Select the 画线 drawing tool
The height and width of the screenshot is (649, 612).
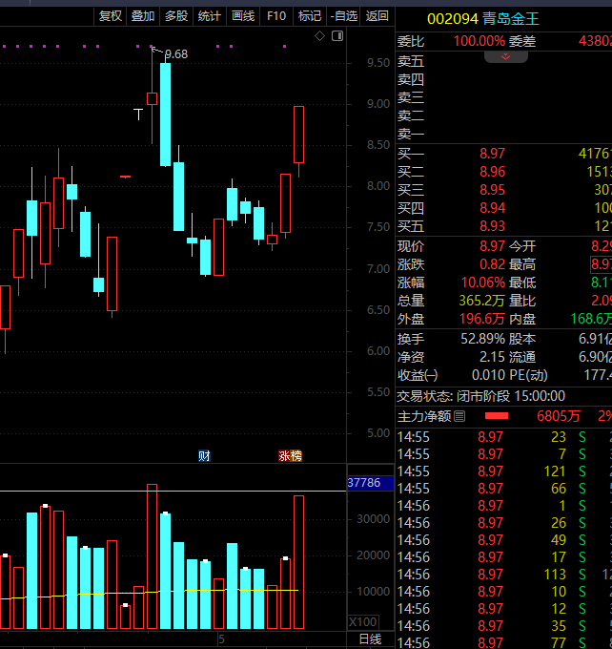click(243, 16)
